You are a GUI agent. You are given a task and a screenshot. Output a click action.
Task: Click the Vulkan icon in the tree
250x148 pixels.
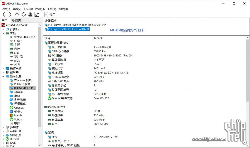(11, 119)
